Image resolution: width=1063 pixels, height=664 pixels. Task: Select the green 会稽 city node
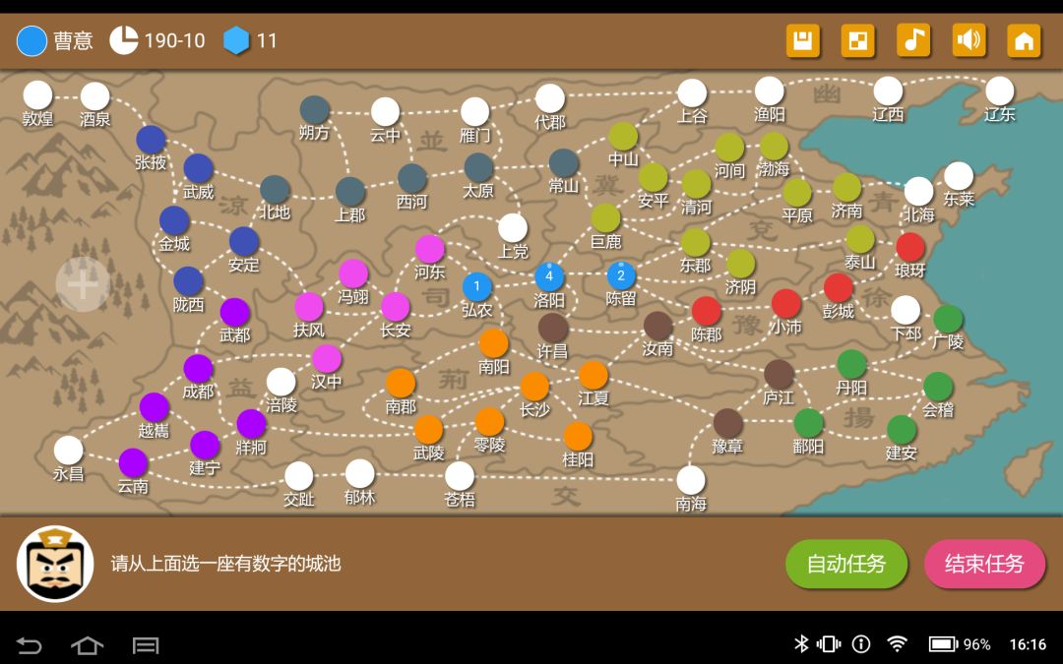point(938,387)
